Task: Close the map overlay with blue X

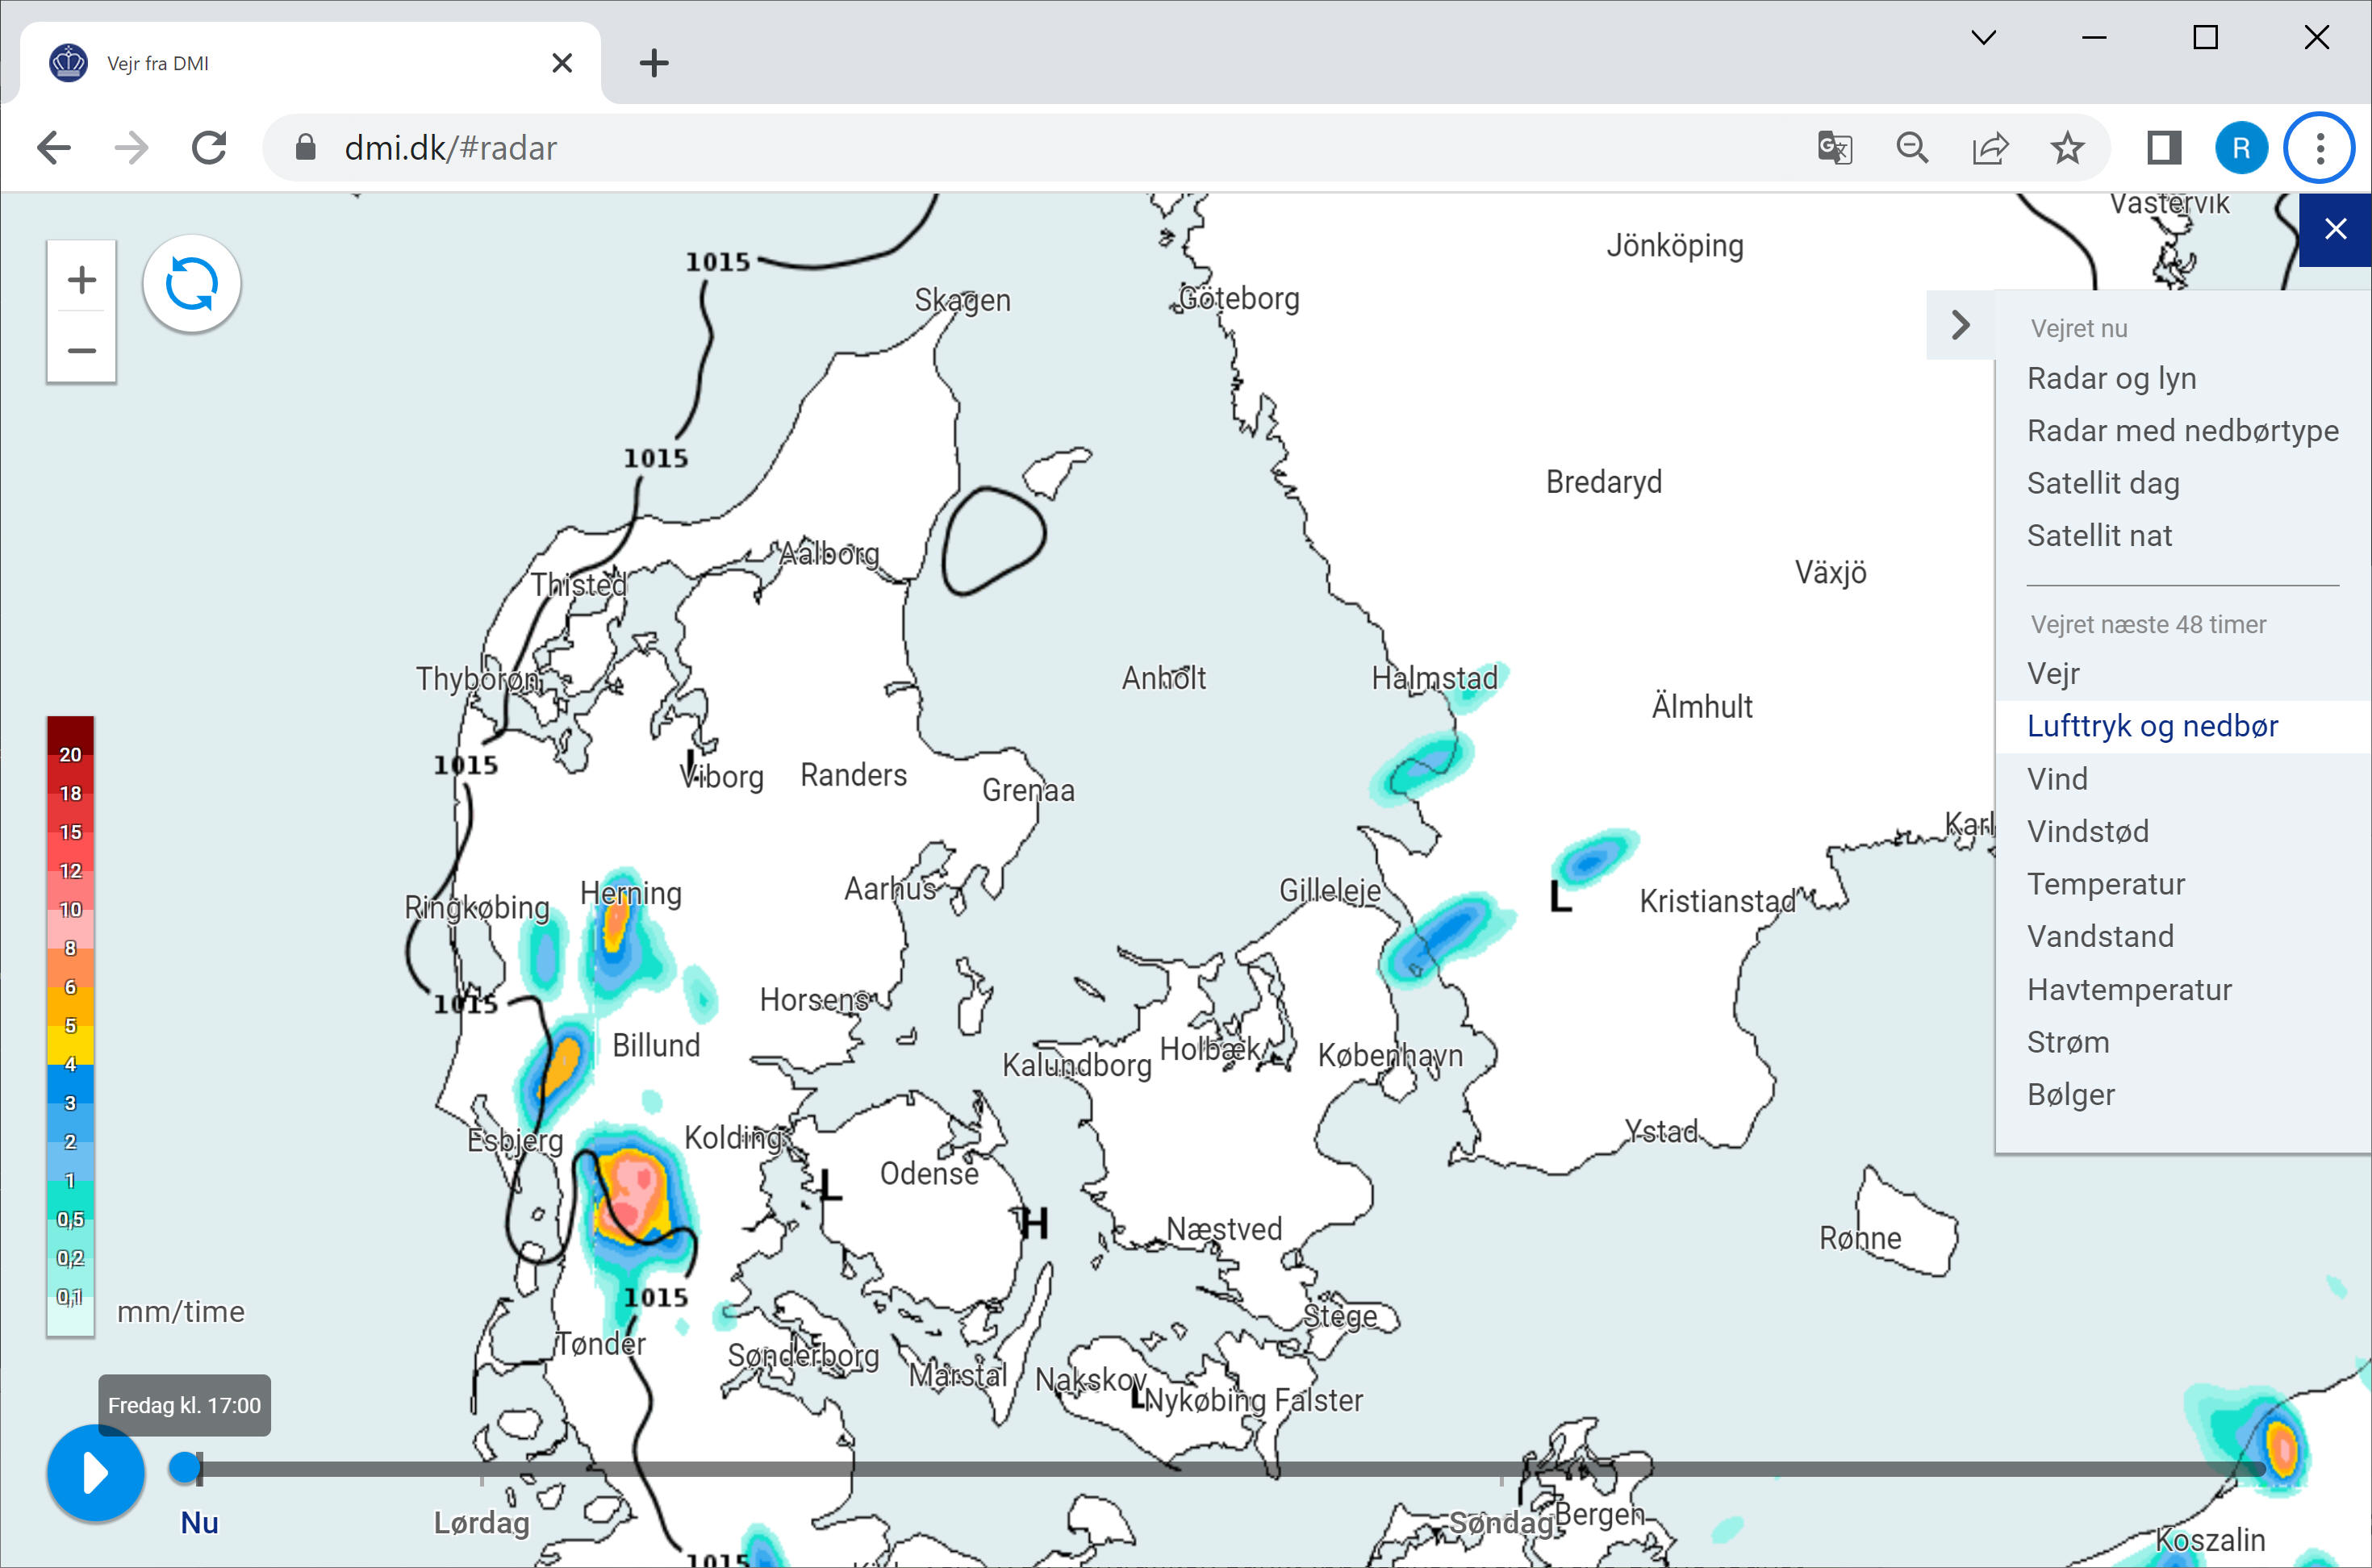Action: pos(2335,230)
